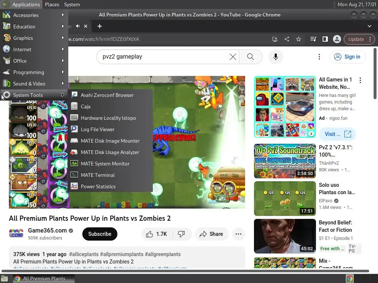Click the #allpremiumplants hashtag link
This screenshot has width=378, height=283.
(122, 254)
